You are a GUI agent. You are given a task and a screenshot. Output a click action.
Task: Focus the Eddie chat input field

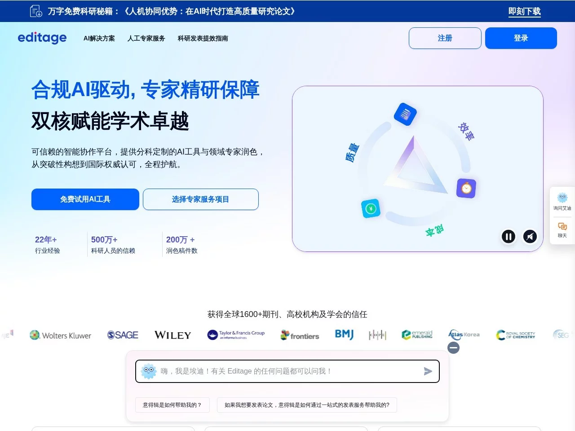tap(287, 371)
